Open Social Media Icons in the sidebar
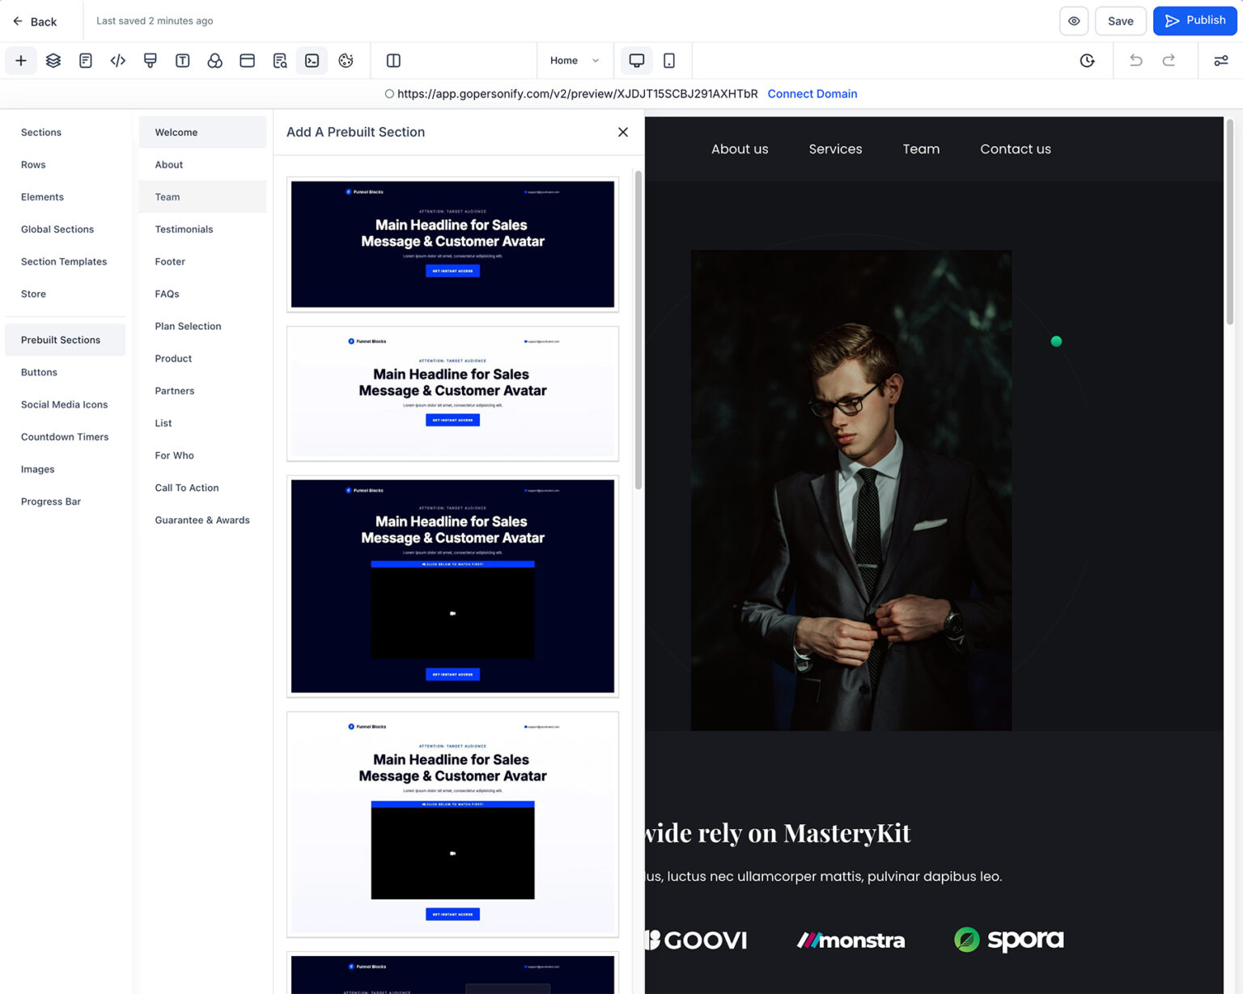This screenshot has width=1243, height=994. [65, 404]
